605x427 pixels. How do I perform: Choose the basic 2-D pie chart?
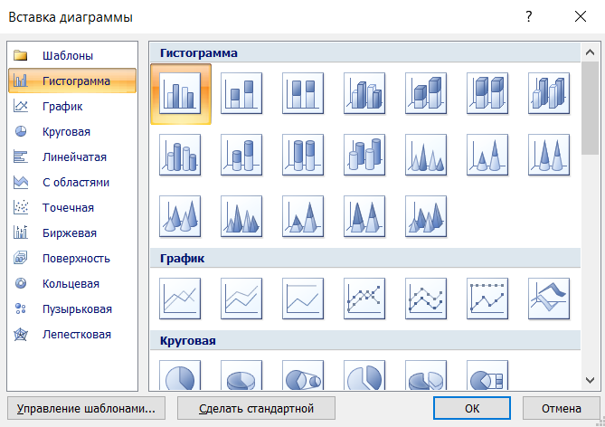tap(180, 375)
